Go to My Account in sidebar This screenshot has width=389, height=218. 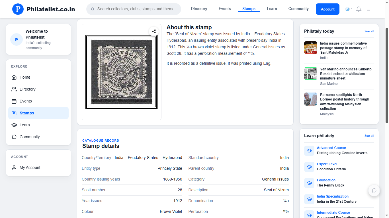click(38, 167)
